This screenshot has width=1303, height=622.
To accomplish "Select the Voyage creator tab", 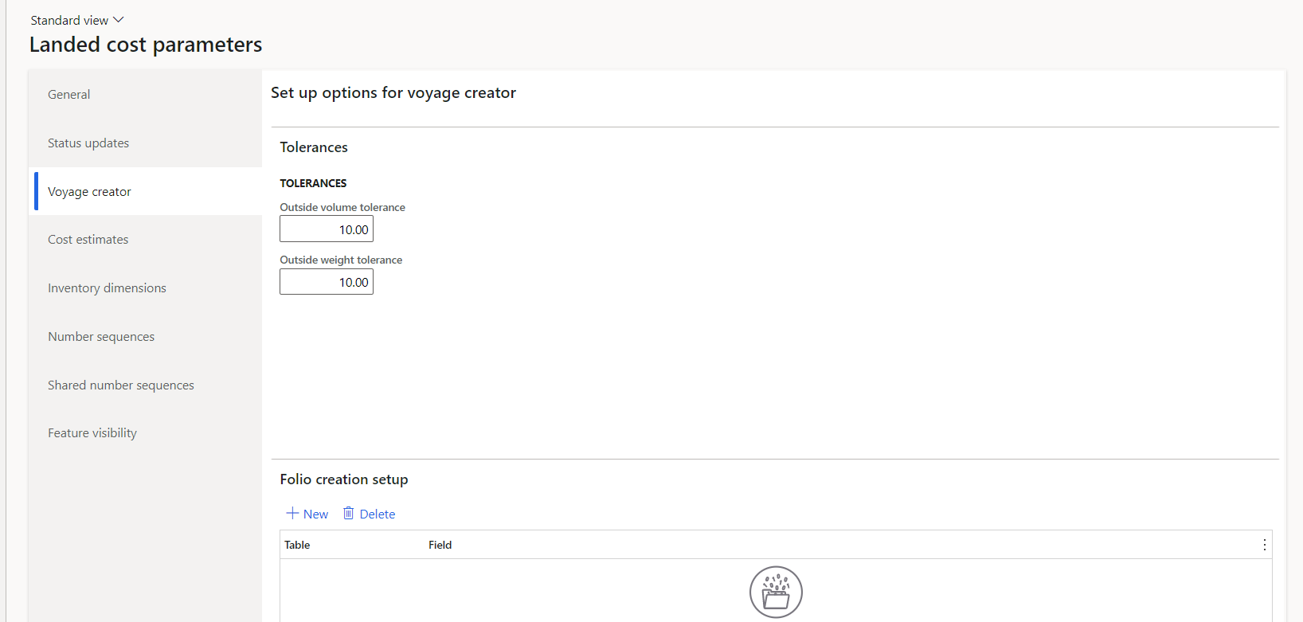I will (x=89, y=192).
